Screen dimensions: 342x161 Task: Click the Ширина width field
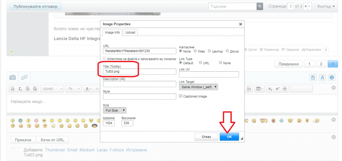(x=109, y=123)
